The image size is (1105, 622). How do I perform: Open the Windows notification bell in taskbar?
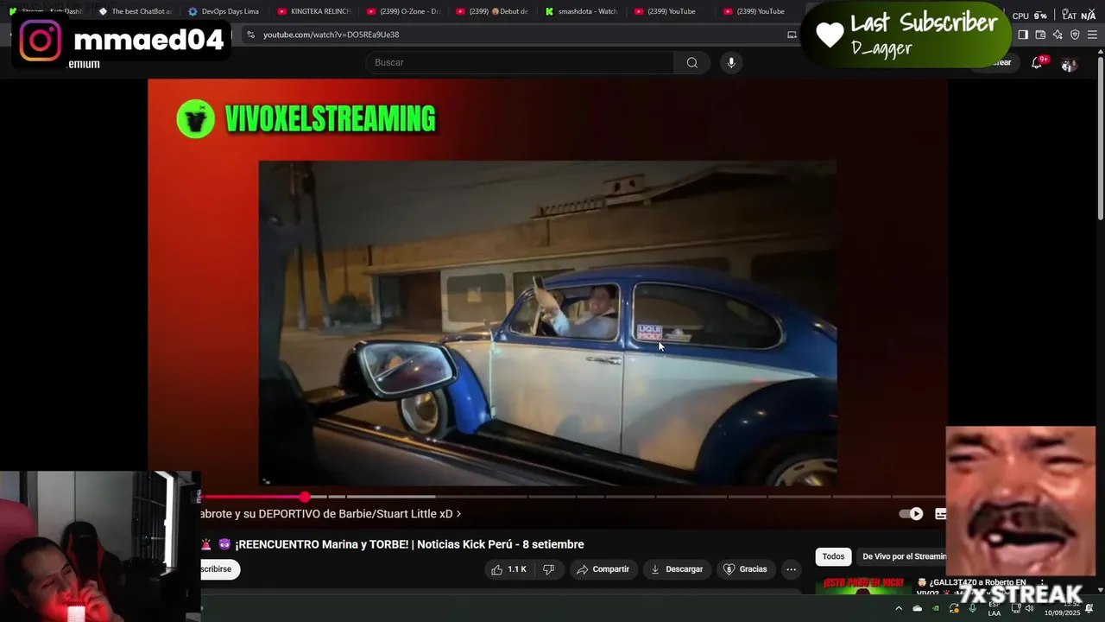1089,609
